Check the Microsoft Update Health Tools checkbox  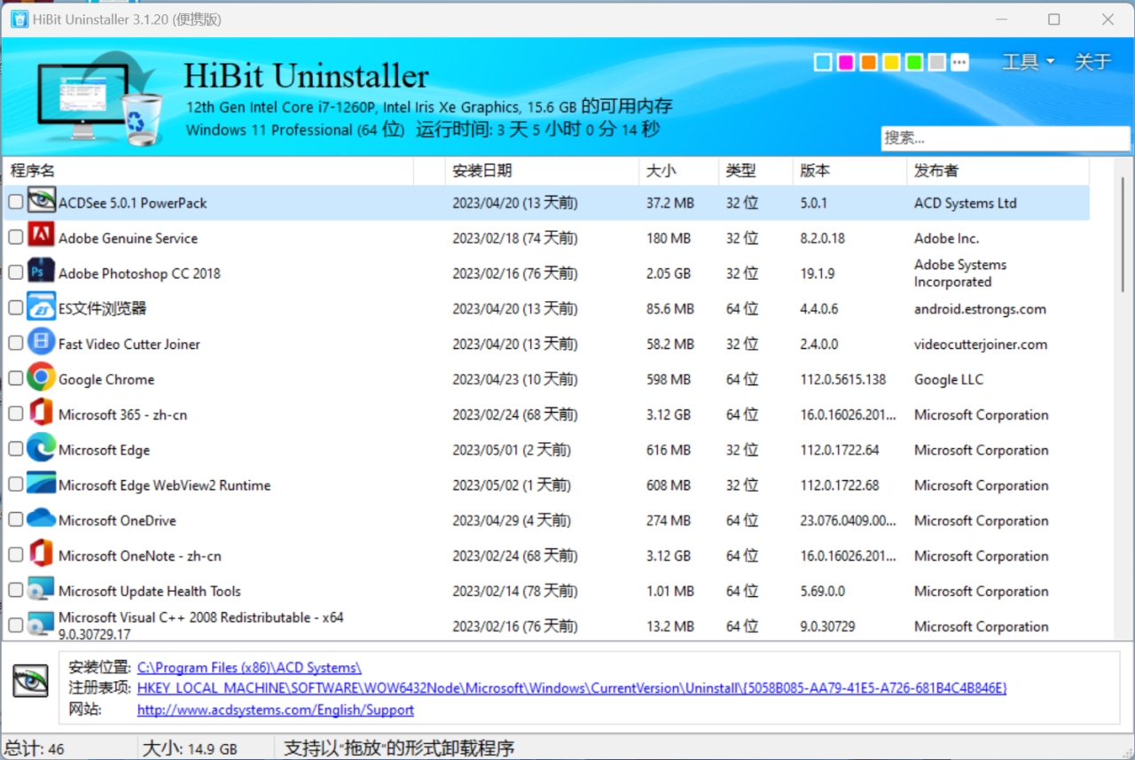[x=15, y=590]
